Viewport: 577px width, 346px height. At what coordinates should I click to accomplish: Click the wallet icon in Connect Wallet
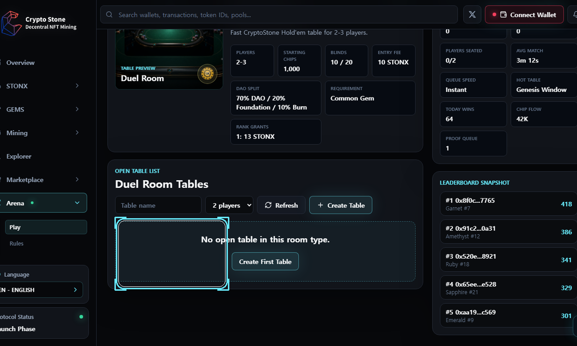click(x=503, y=15)
